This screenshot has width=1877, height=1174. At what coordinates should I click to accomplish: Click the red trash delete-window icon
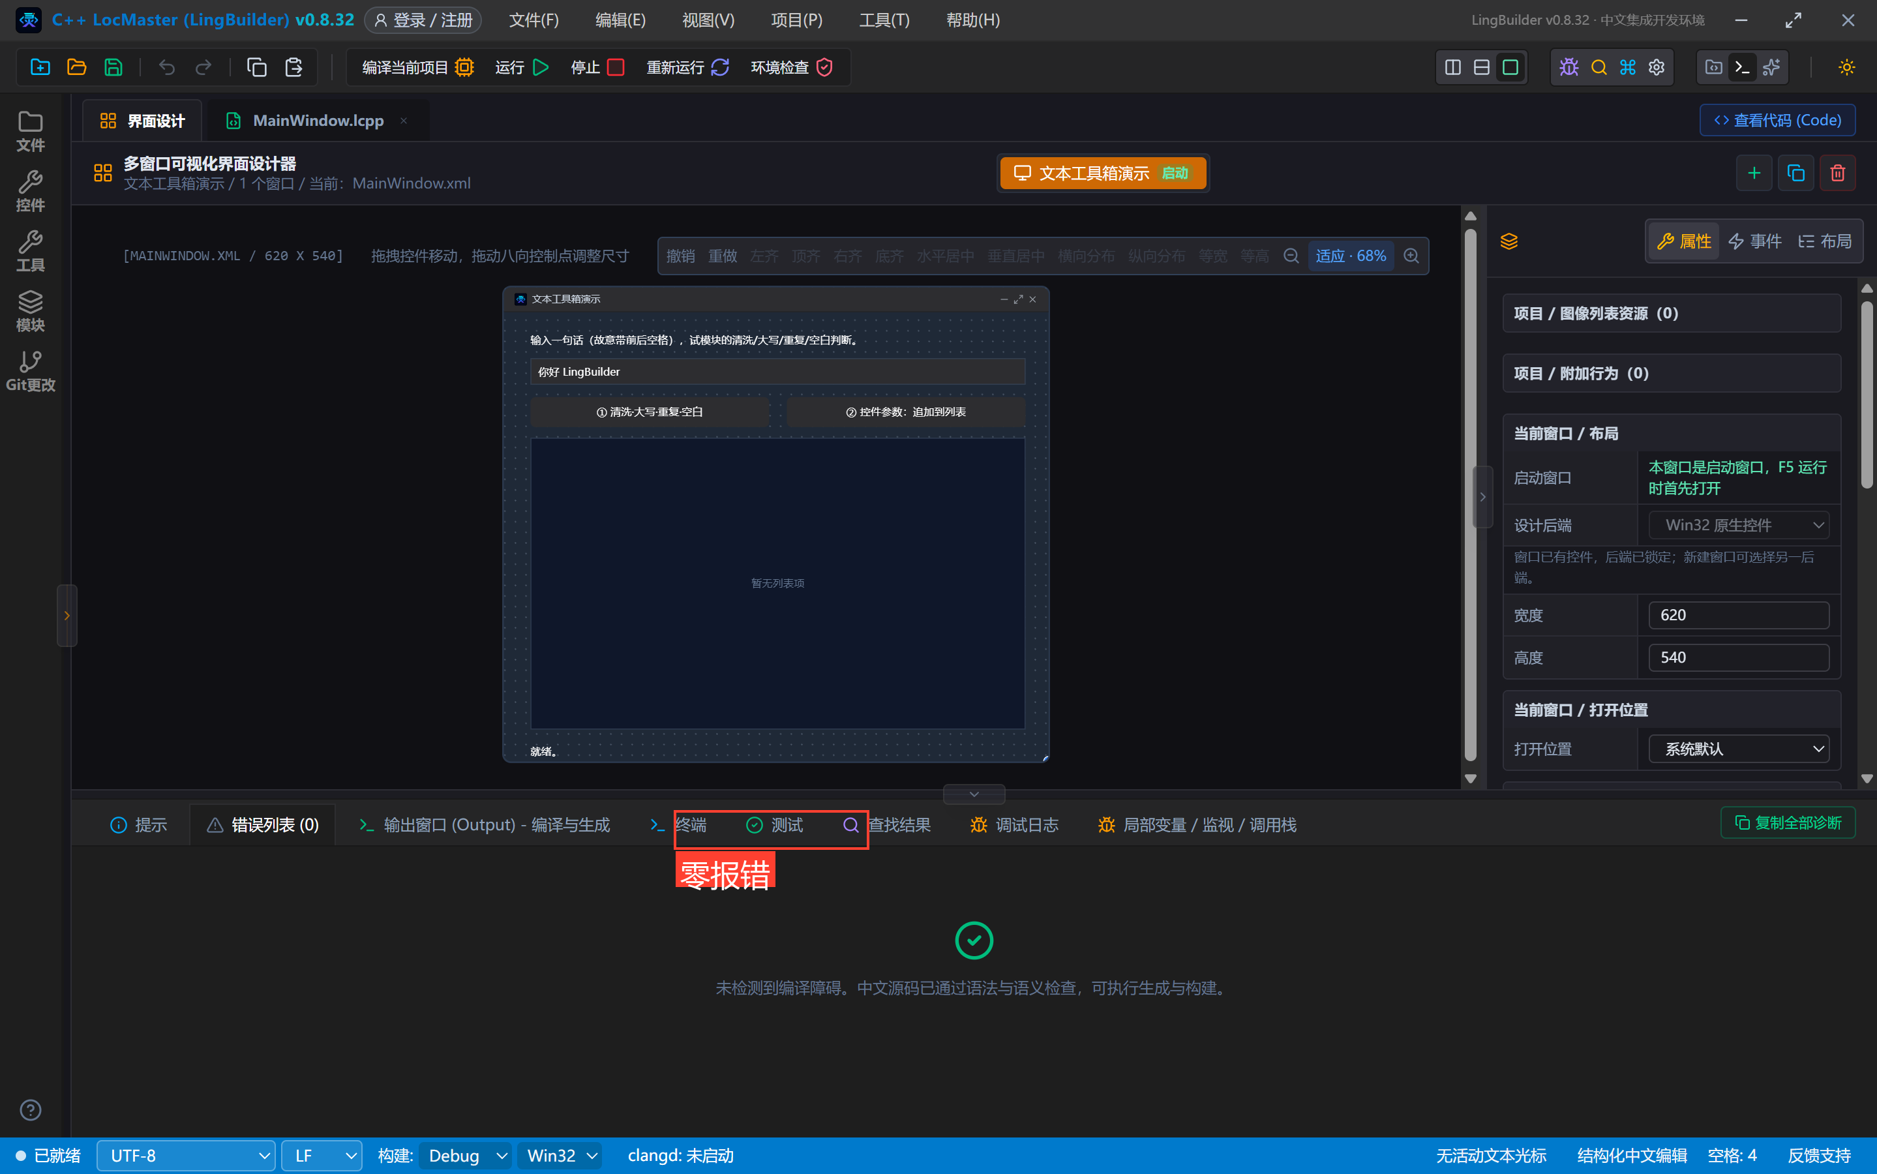(x=1837, y=172)
